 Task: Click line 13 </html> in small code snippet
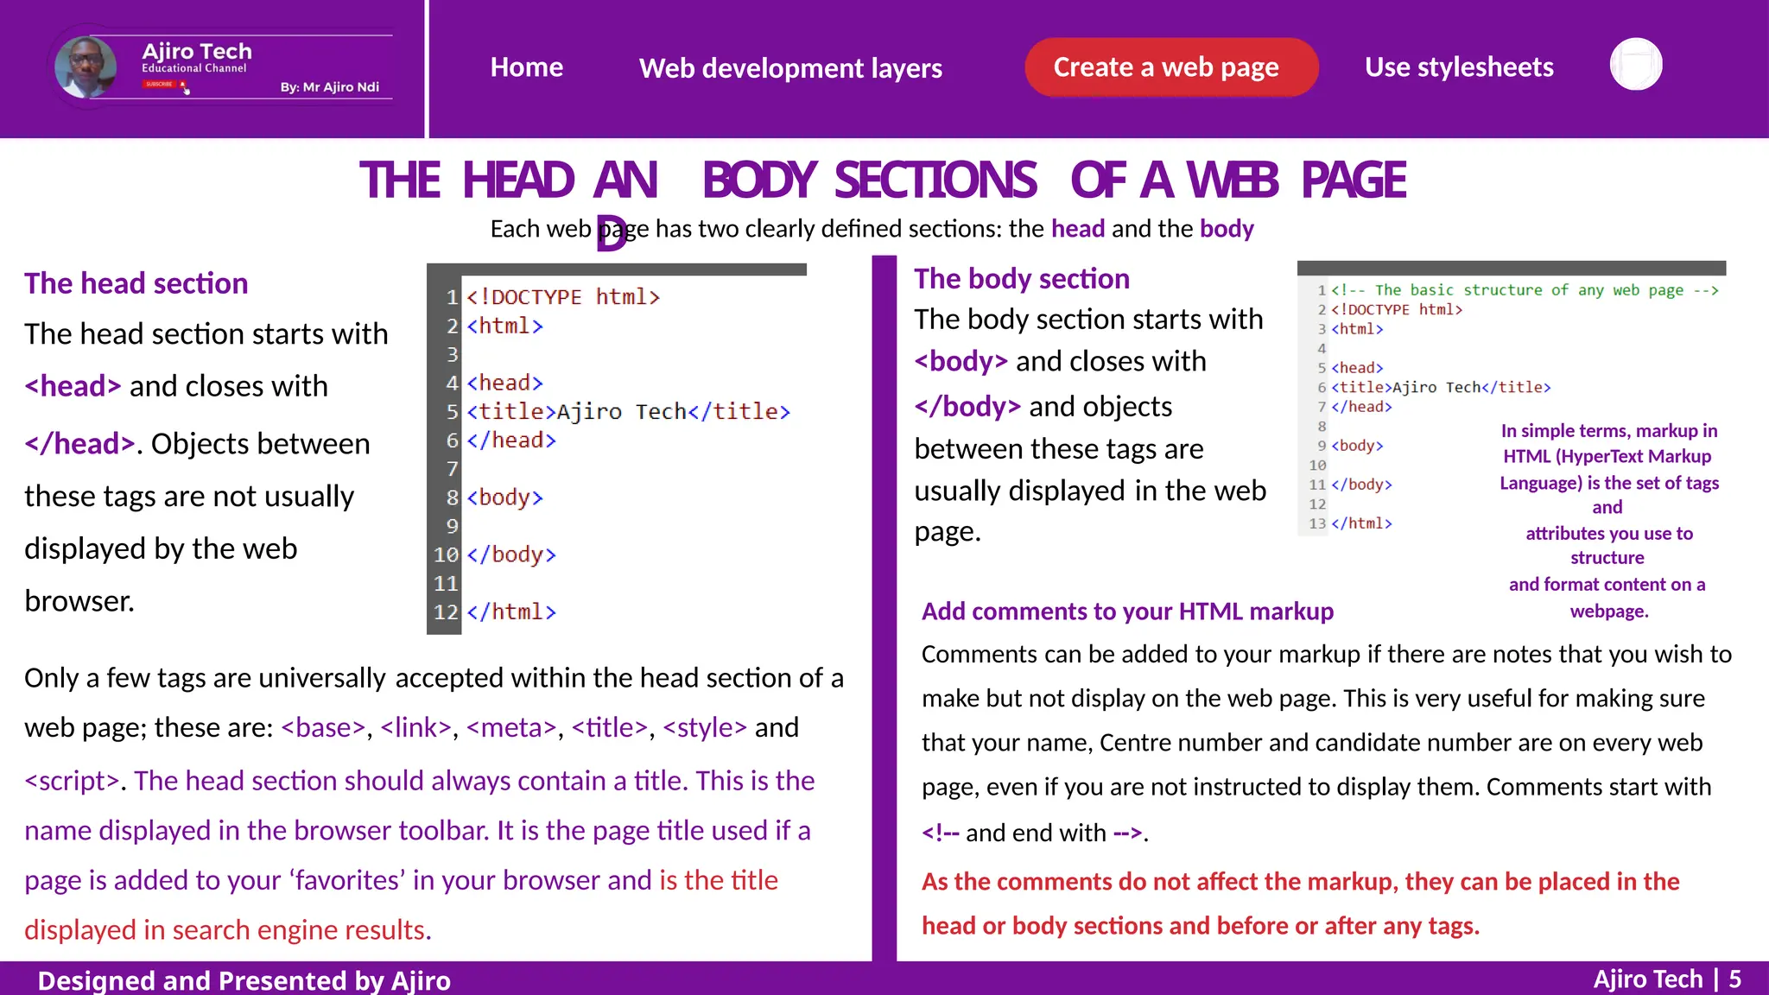pos(1361,523)
